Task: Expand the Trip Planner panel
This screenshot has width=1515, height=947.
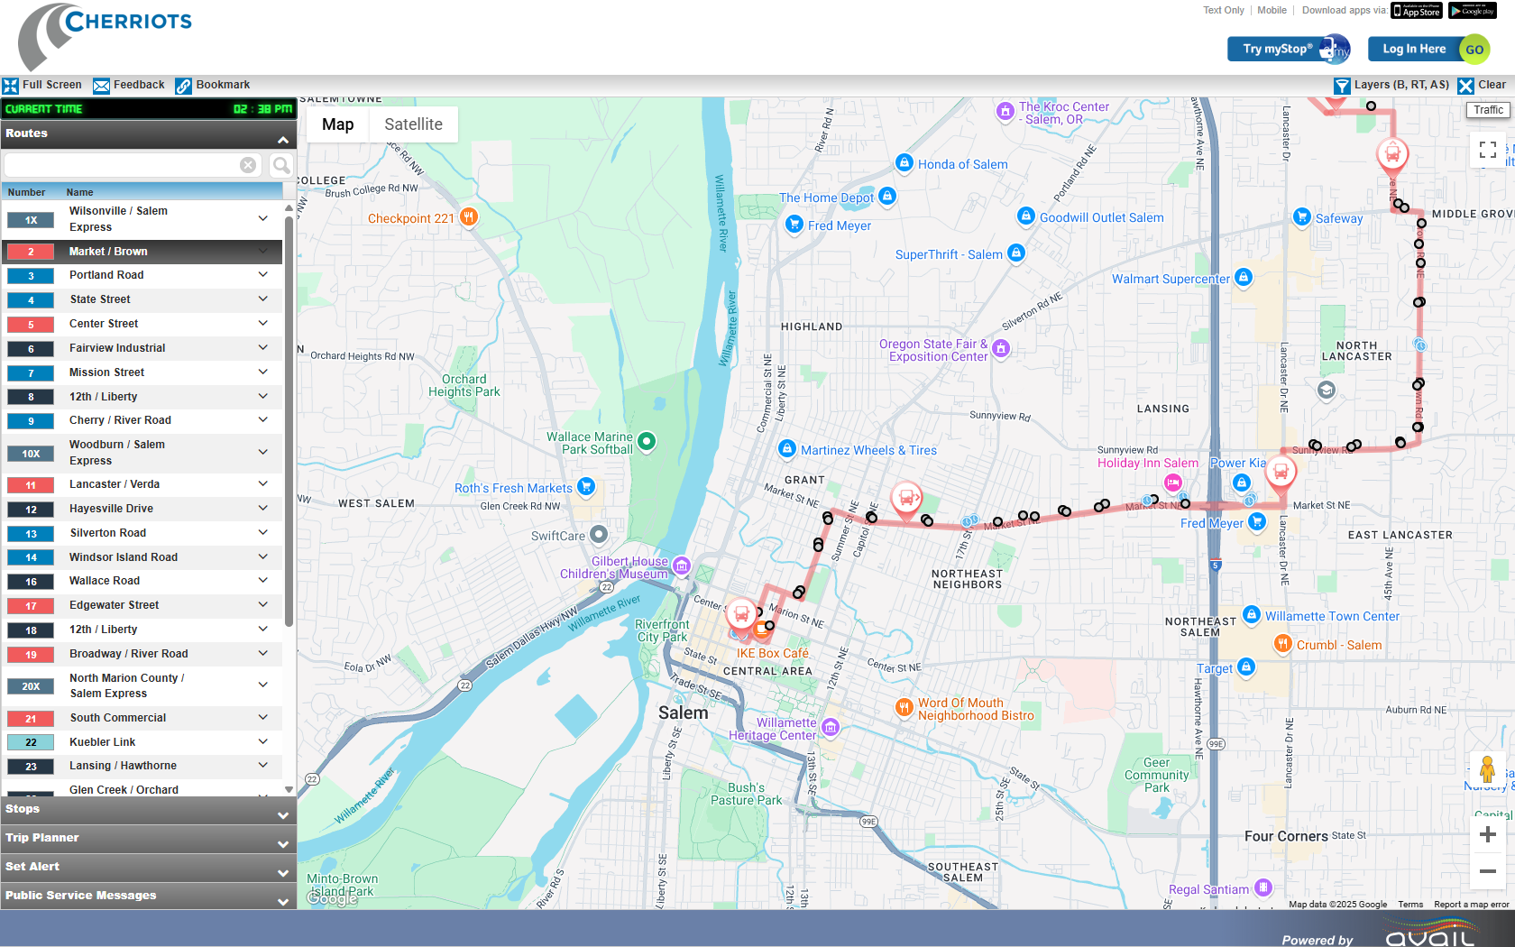Action: click(144, 839)
